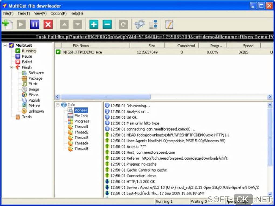Select the Software folder
Screen dimensions: 275x206
36,73
